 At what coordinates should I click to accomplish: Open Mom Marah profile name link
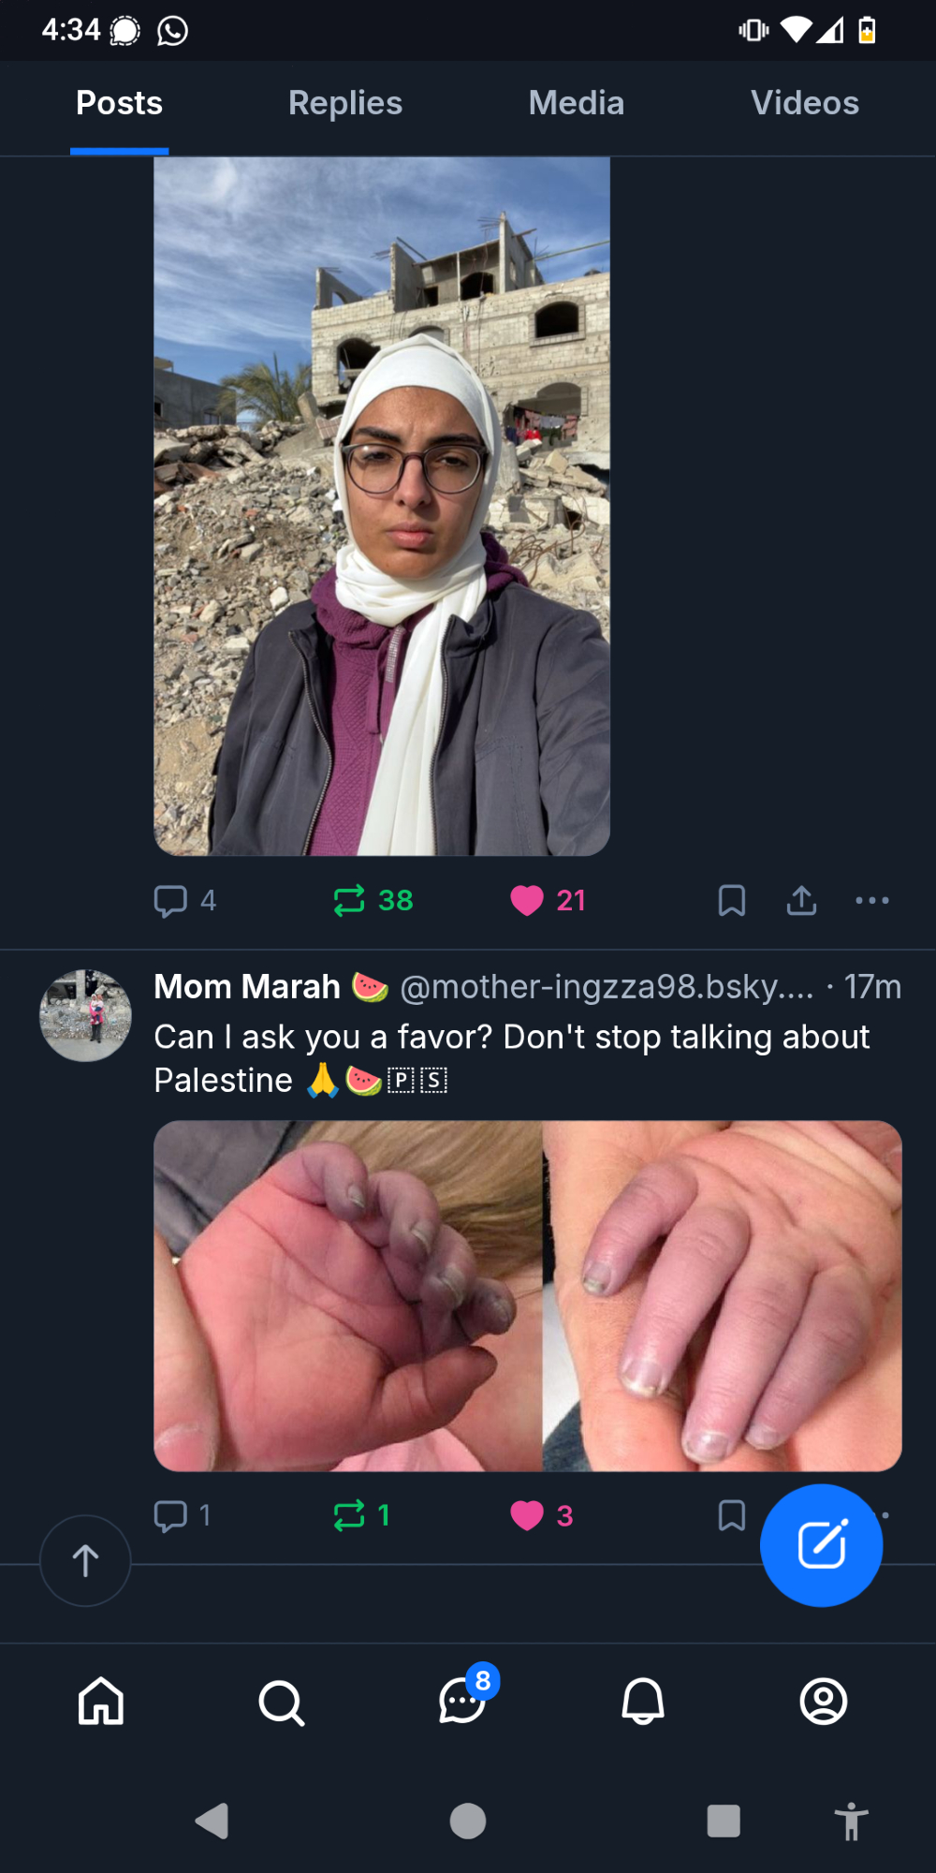click(x=247, y=987)
